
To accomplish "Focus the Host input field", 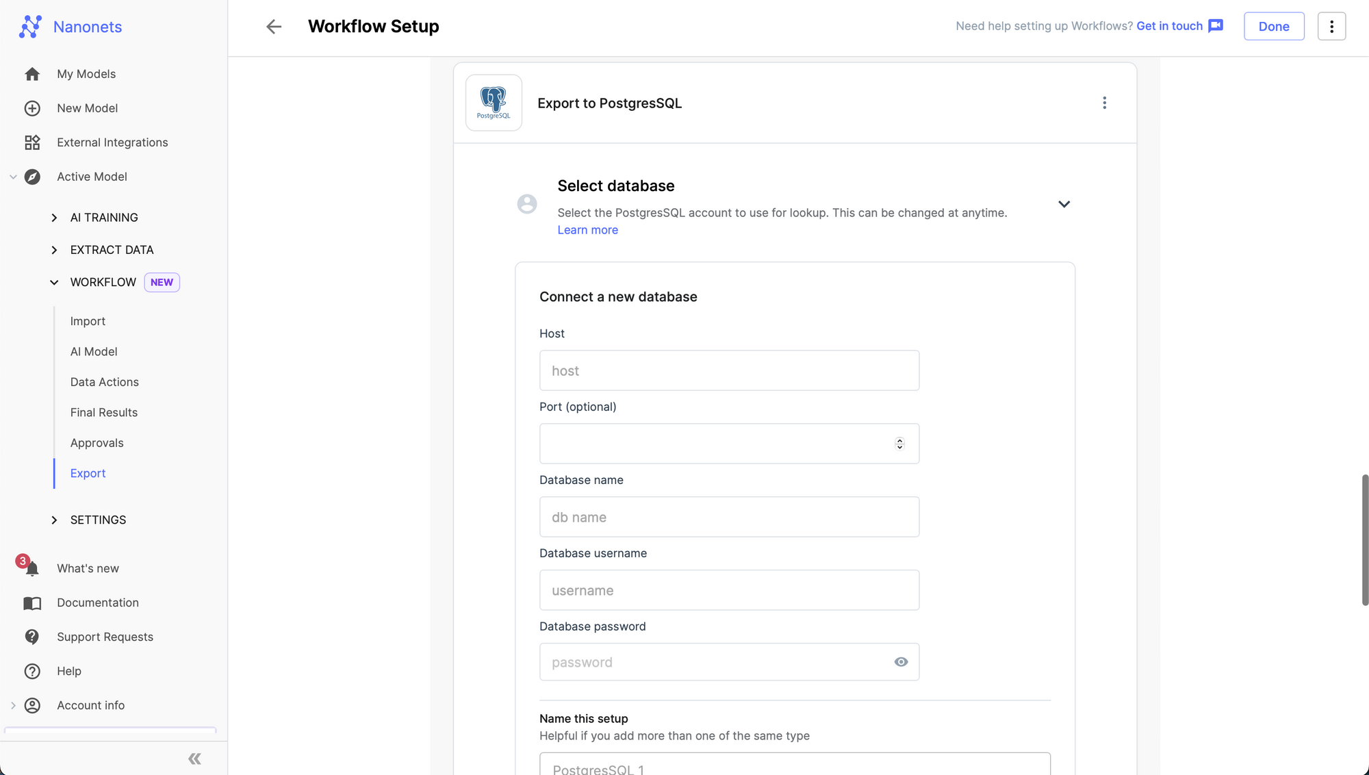I will pos(729,370).
